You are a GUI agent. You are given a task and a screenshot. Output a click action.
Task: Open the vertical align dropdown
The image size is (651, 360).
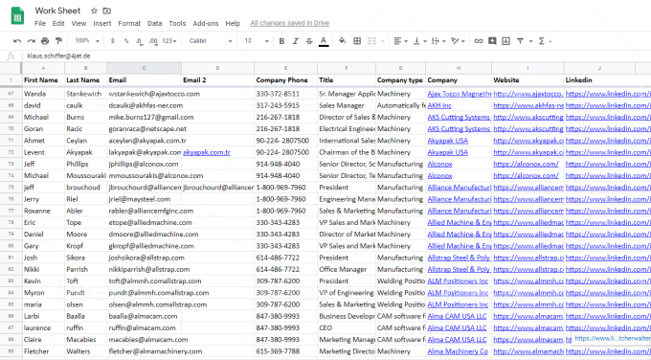419,41
